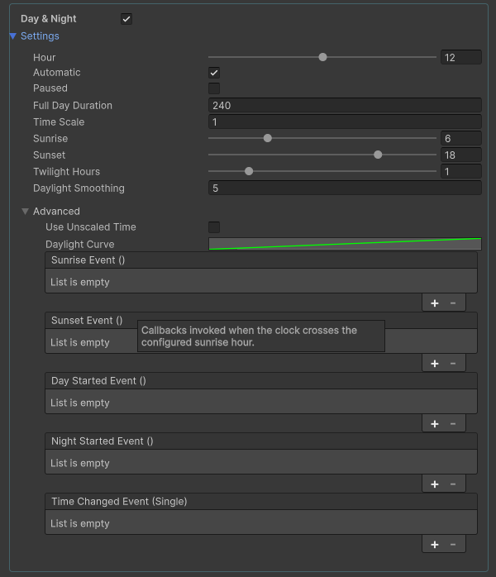
Task: Click the Twilight Hours label
Action: point(67,171)
